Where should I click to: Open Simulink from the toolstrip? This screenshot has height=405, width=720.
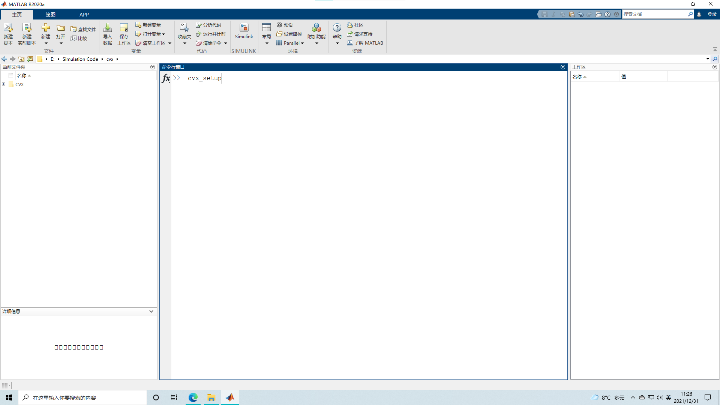[x=244, y=31]
